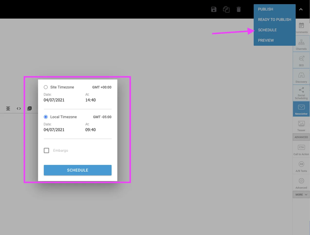310x235 pixels.
Task: Select the Local Timezone radio button
Action: click(46, 117)
